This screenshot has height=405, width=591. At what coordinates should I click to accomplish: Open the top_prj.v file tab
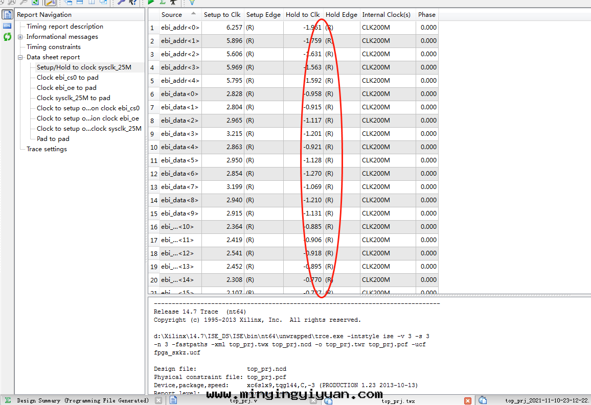tap(243, 401)
